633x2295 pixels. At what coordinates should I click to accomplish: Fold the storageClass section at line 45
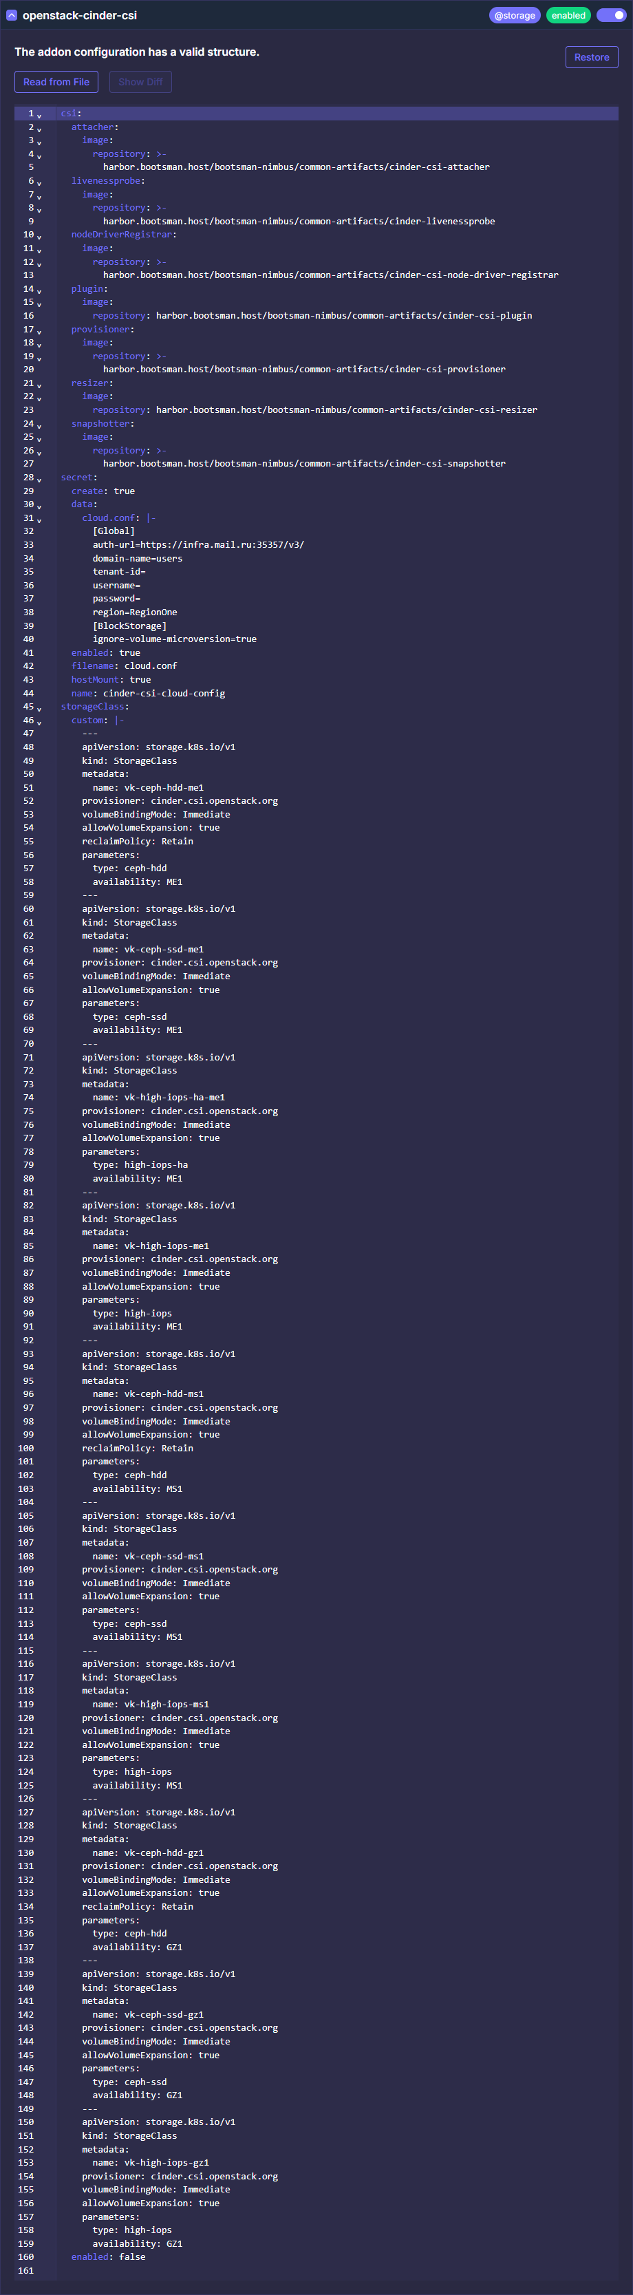39,708
